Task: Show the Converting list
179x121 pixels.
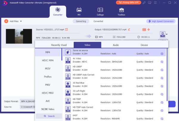Action: (x=81, y=21)
